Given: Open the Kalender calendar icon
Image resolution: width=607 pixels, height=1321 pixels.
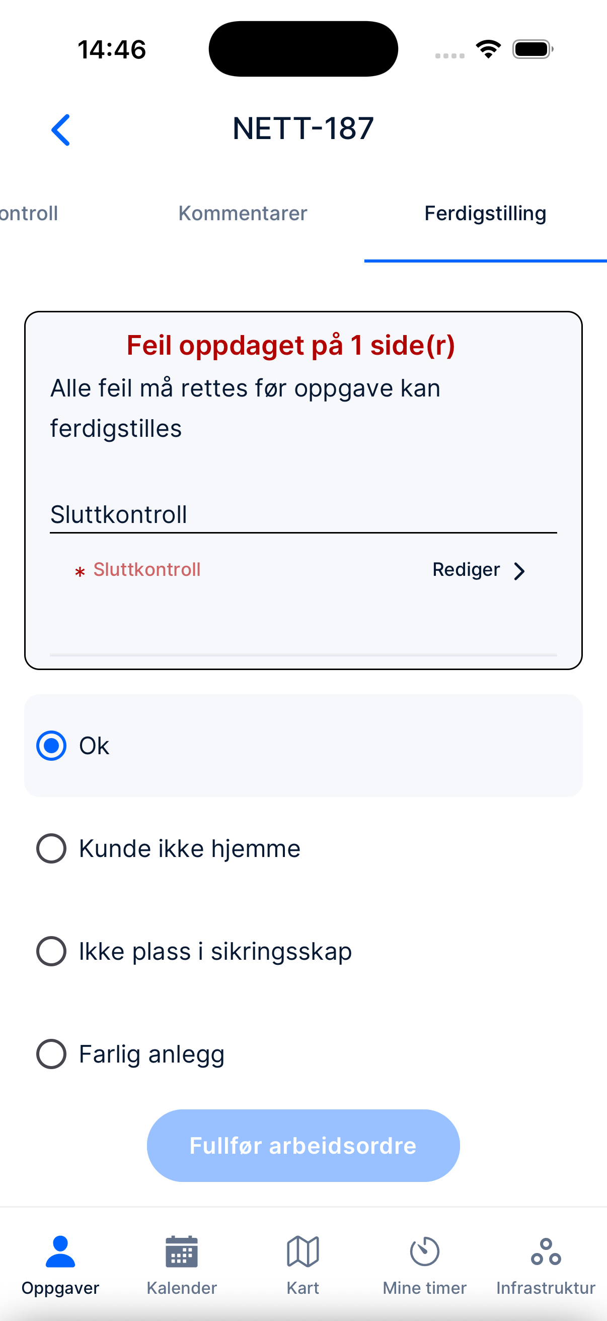Looking at the screenshot, I should click(x=182, y=1252).
